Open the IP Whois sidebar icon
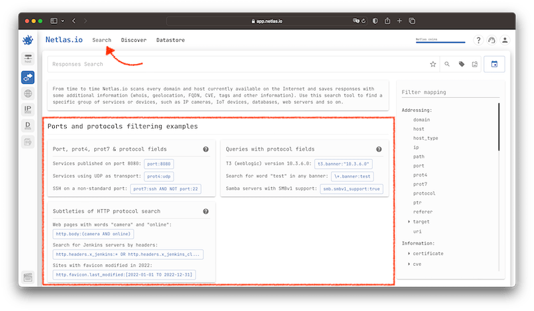534x311 pixels. click(28, 109)
